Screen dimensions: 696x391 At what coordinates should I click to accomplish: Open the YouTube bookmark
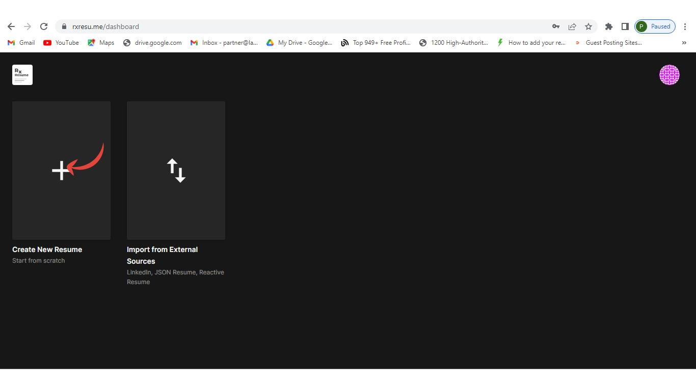[x=61, y=43]
